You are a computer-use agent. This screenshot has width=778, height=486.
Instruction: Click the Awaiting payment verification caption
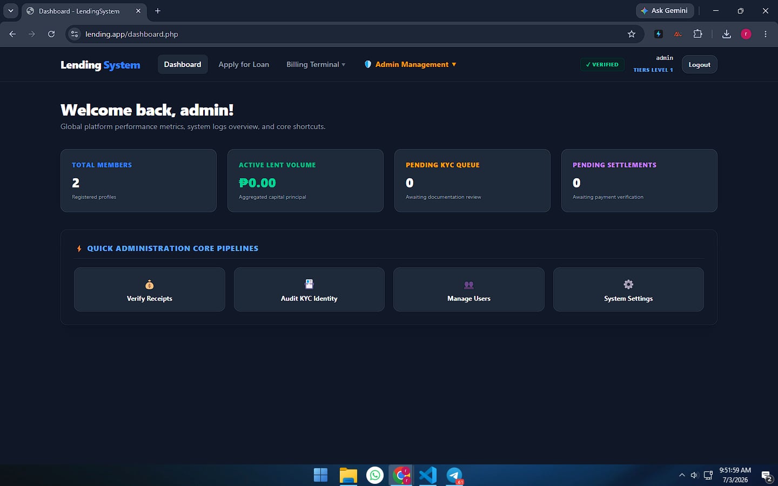click(x=608, y=197)
